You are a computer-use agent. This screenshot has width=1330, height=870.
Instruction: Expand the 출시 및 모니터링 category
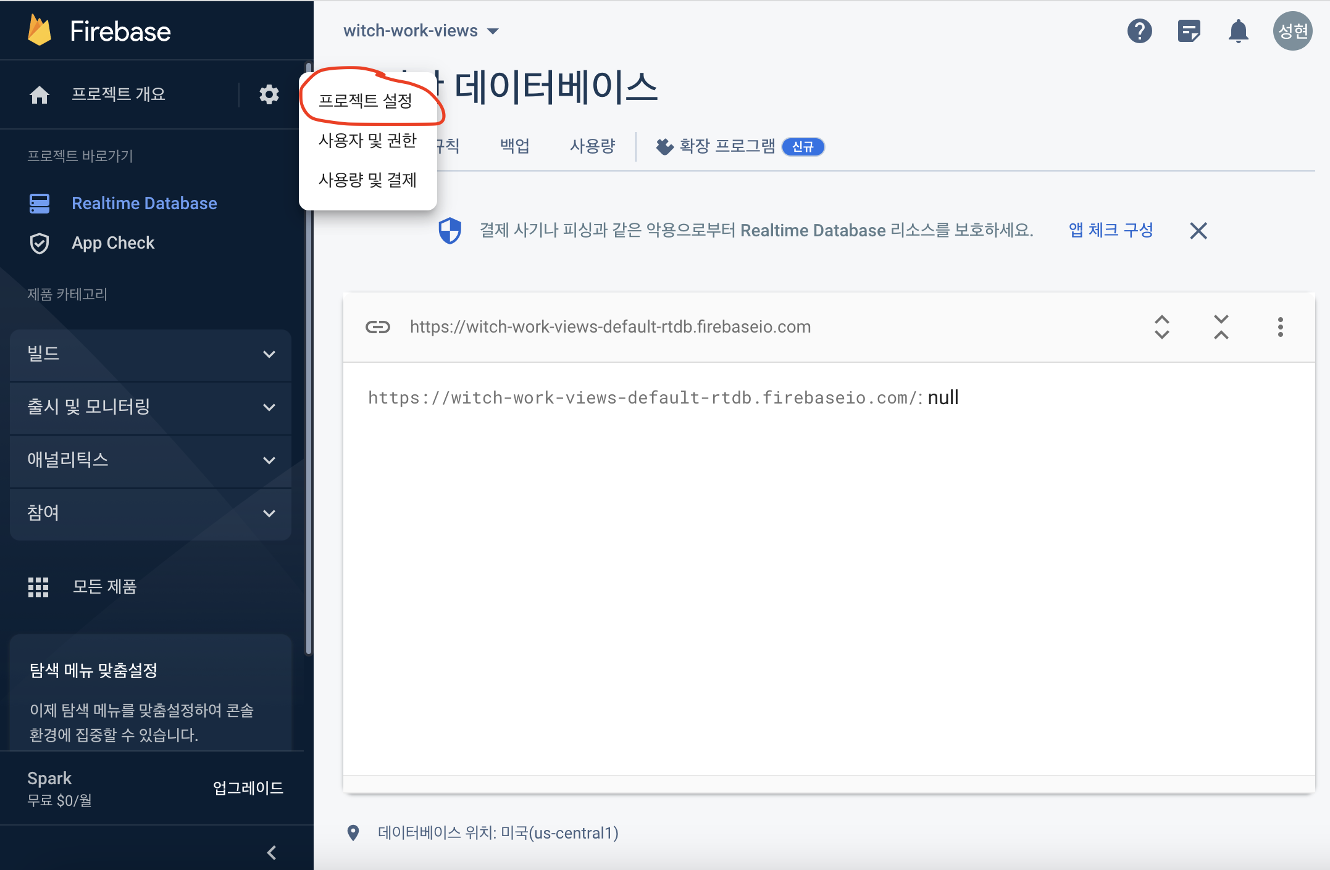[x=150, y=407]
